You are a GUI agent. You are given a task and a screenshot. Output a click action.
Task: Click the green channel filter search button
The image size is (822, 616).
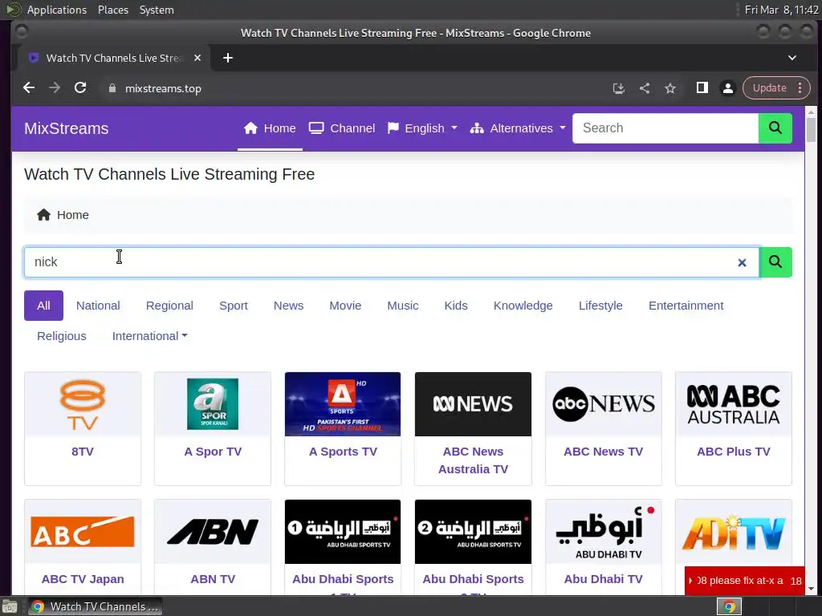(x=775, y=262)
